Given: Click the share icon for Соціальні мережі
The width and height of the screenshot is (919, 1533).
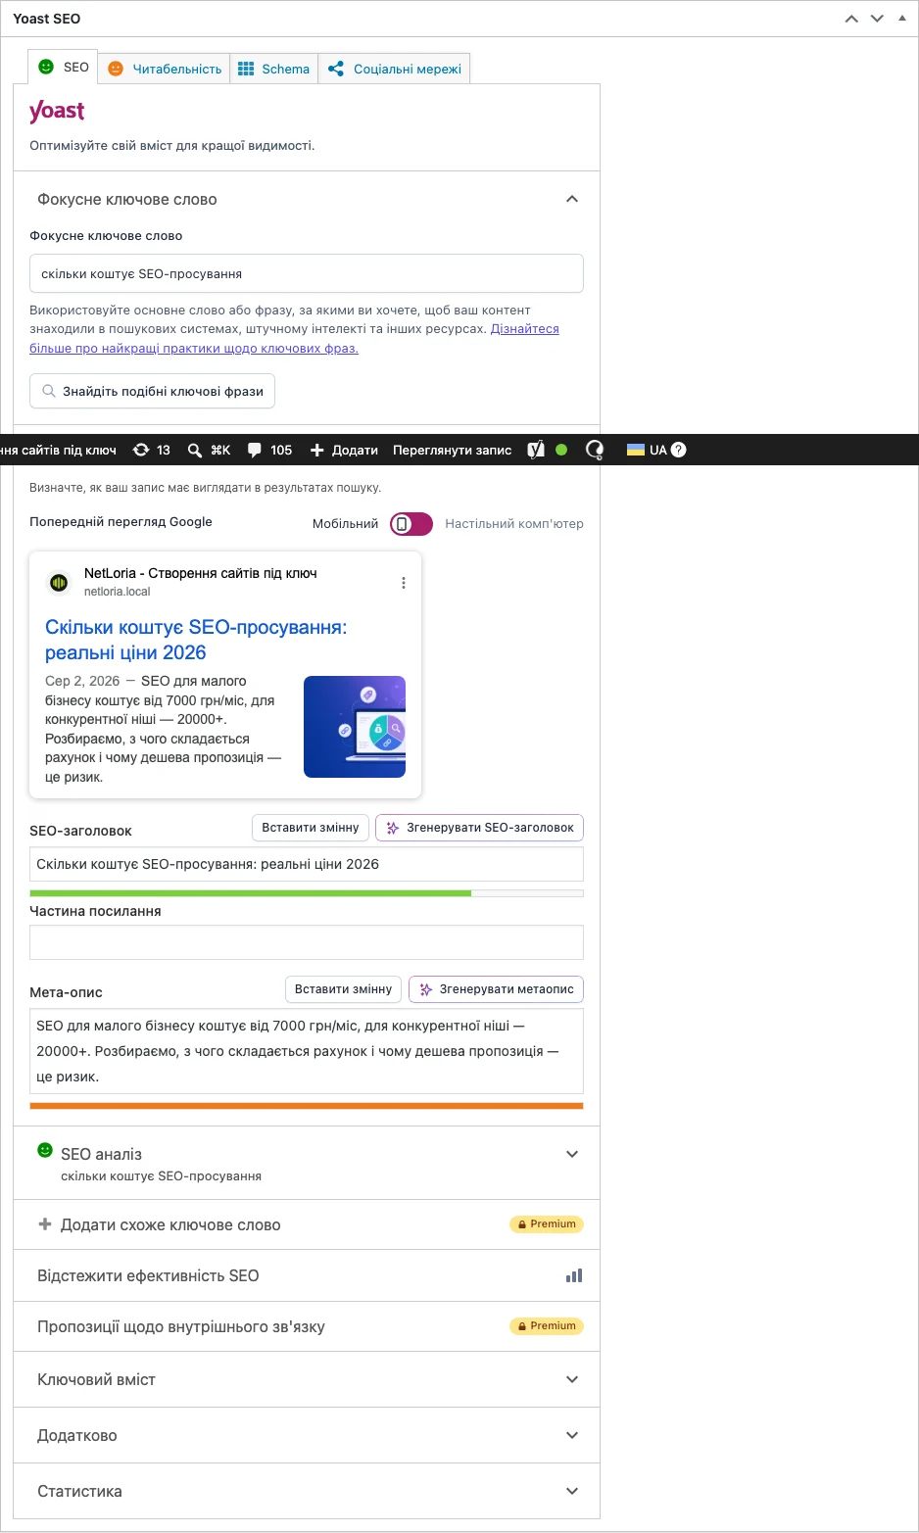Looking at the screenshot, I should pos(336,69).
